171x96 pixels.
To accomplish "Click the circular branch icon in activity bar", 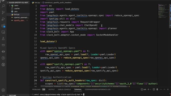I will coord(3,58).
